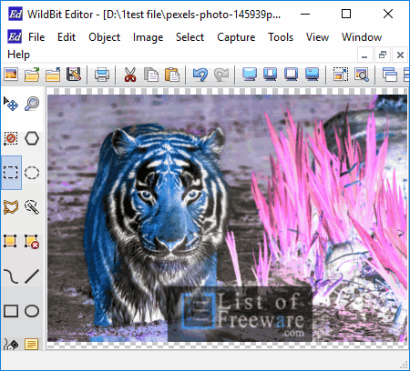Open the File menu
This screenshot has width=410, height=371.
tap(36, 37)
